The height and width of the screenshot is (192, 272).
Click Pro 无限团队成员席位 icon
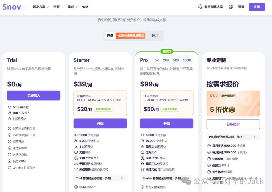click(x=142, y=164)
